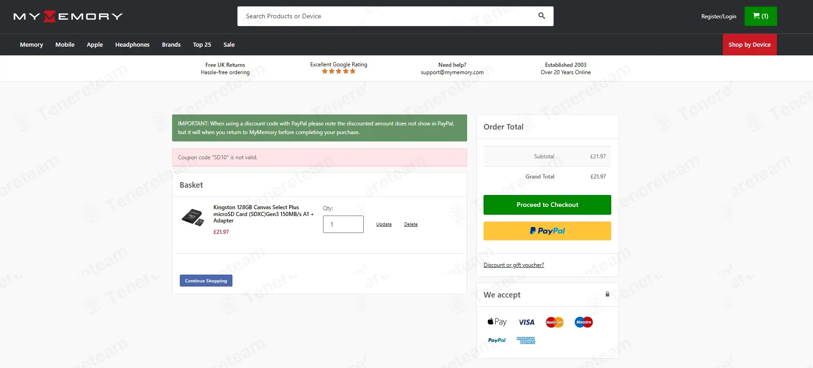Click the Excellent Google Rating text
The image size is (813, 368).
[339, 65]
